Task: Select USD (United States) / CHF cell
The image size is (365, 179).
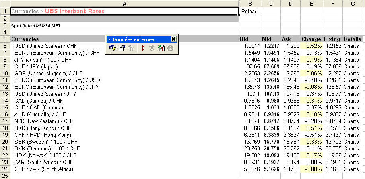Action: 124,46
